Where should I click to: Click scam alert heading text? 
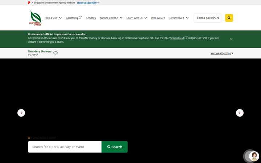point(57,34)
